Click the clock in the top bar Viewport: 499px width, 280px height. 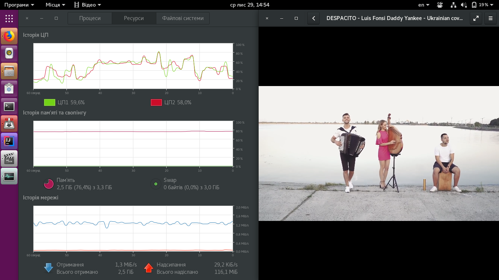coord(249,5)
